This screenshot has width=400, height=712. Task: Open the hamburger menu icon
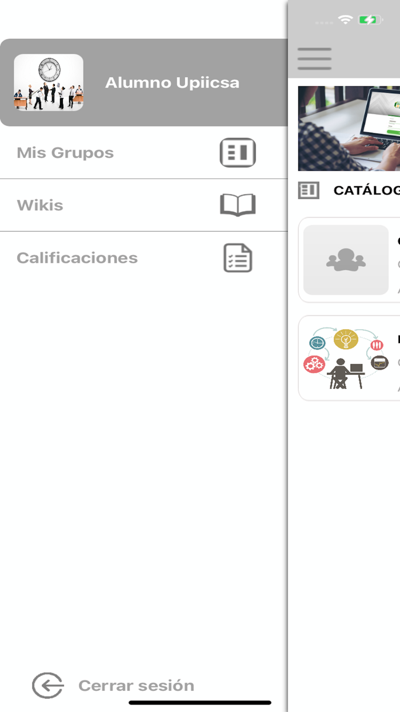pyautogui.click(x=314, y=58)
